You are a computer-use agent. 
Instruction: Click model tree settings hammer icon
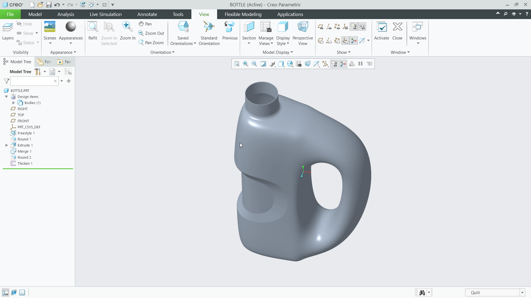(38, 72)
